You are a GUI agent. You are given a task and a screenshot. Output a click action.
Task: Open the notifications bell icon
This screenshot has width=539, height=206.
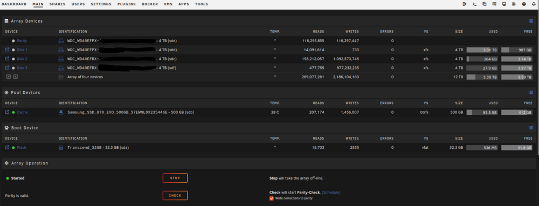pos(534,4)
